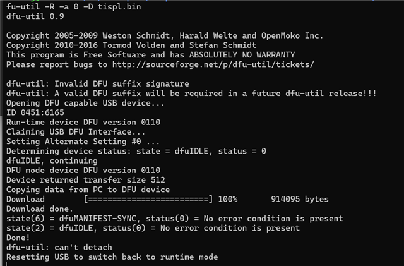Click the 'Setting Alternate Setting #0 ...' line
404x266 pixels.
point(80,141)
